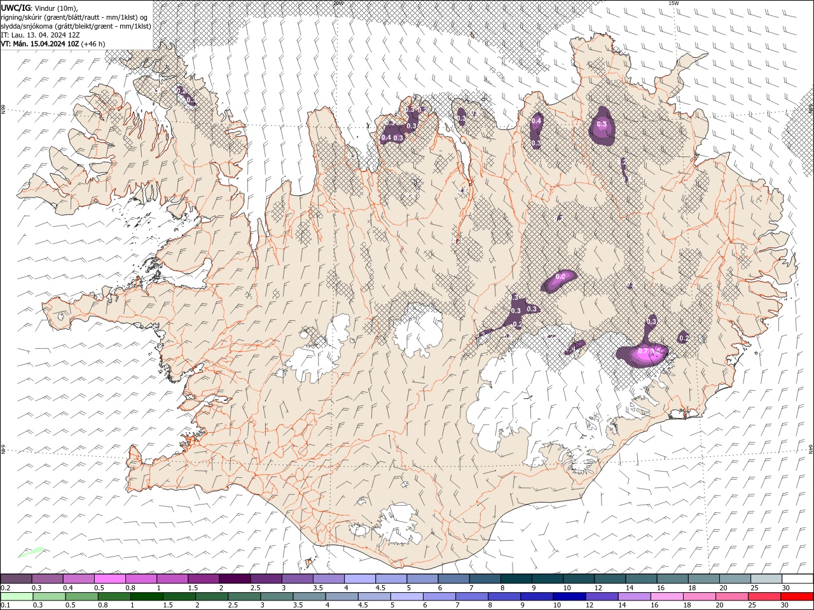This screenshot has width=814, height=610.
Task: Click the lower-row green swatch starting at 0.5
Action: [82, 597]
